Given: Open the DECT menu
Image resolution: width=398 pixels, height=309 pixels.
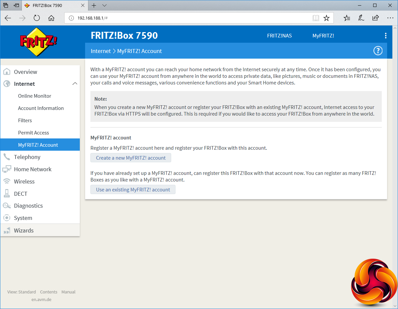Looking at the screenshot, I should click(40, 194).
